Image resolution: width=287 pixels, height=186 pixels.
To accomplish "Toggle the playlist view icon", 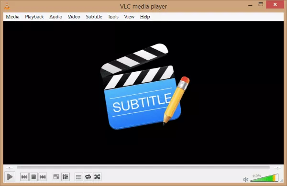I will point(79,177).
